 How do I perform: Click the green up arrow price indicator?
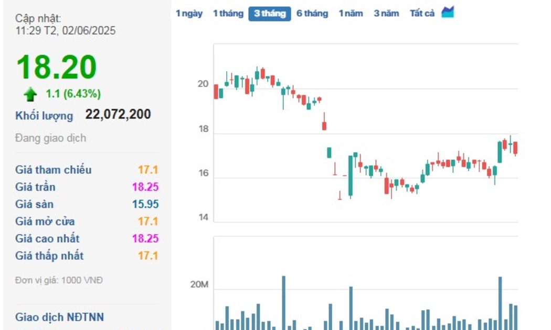(30, 94)
